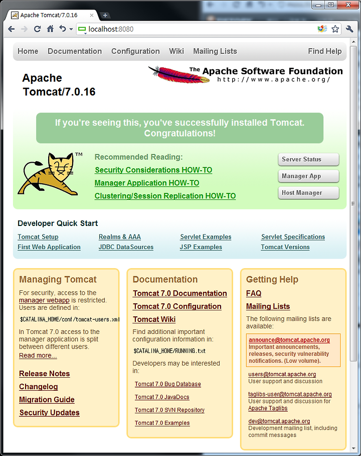Open Documentation in the top navigation
361x456 pixels.
pyautogui.click(x=75, y=51)
